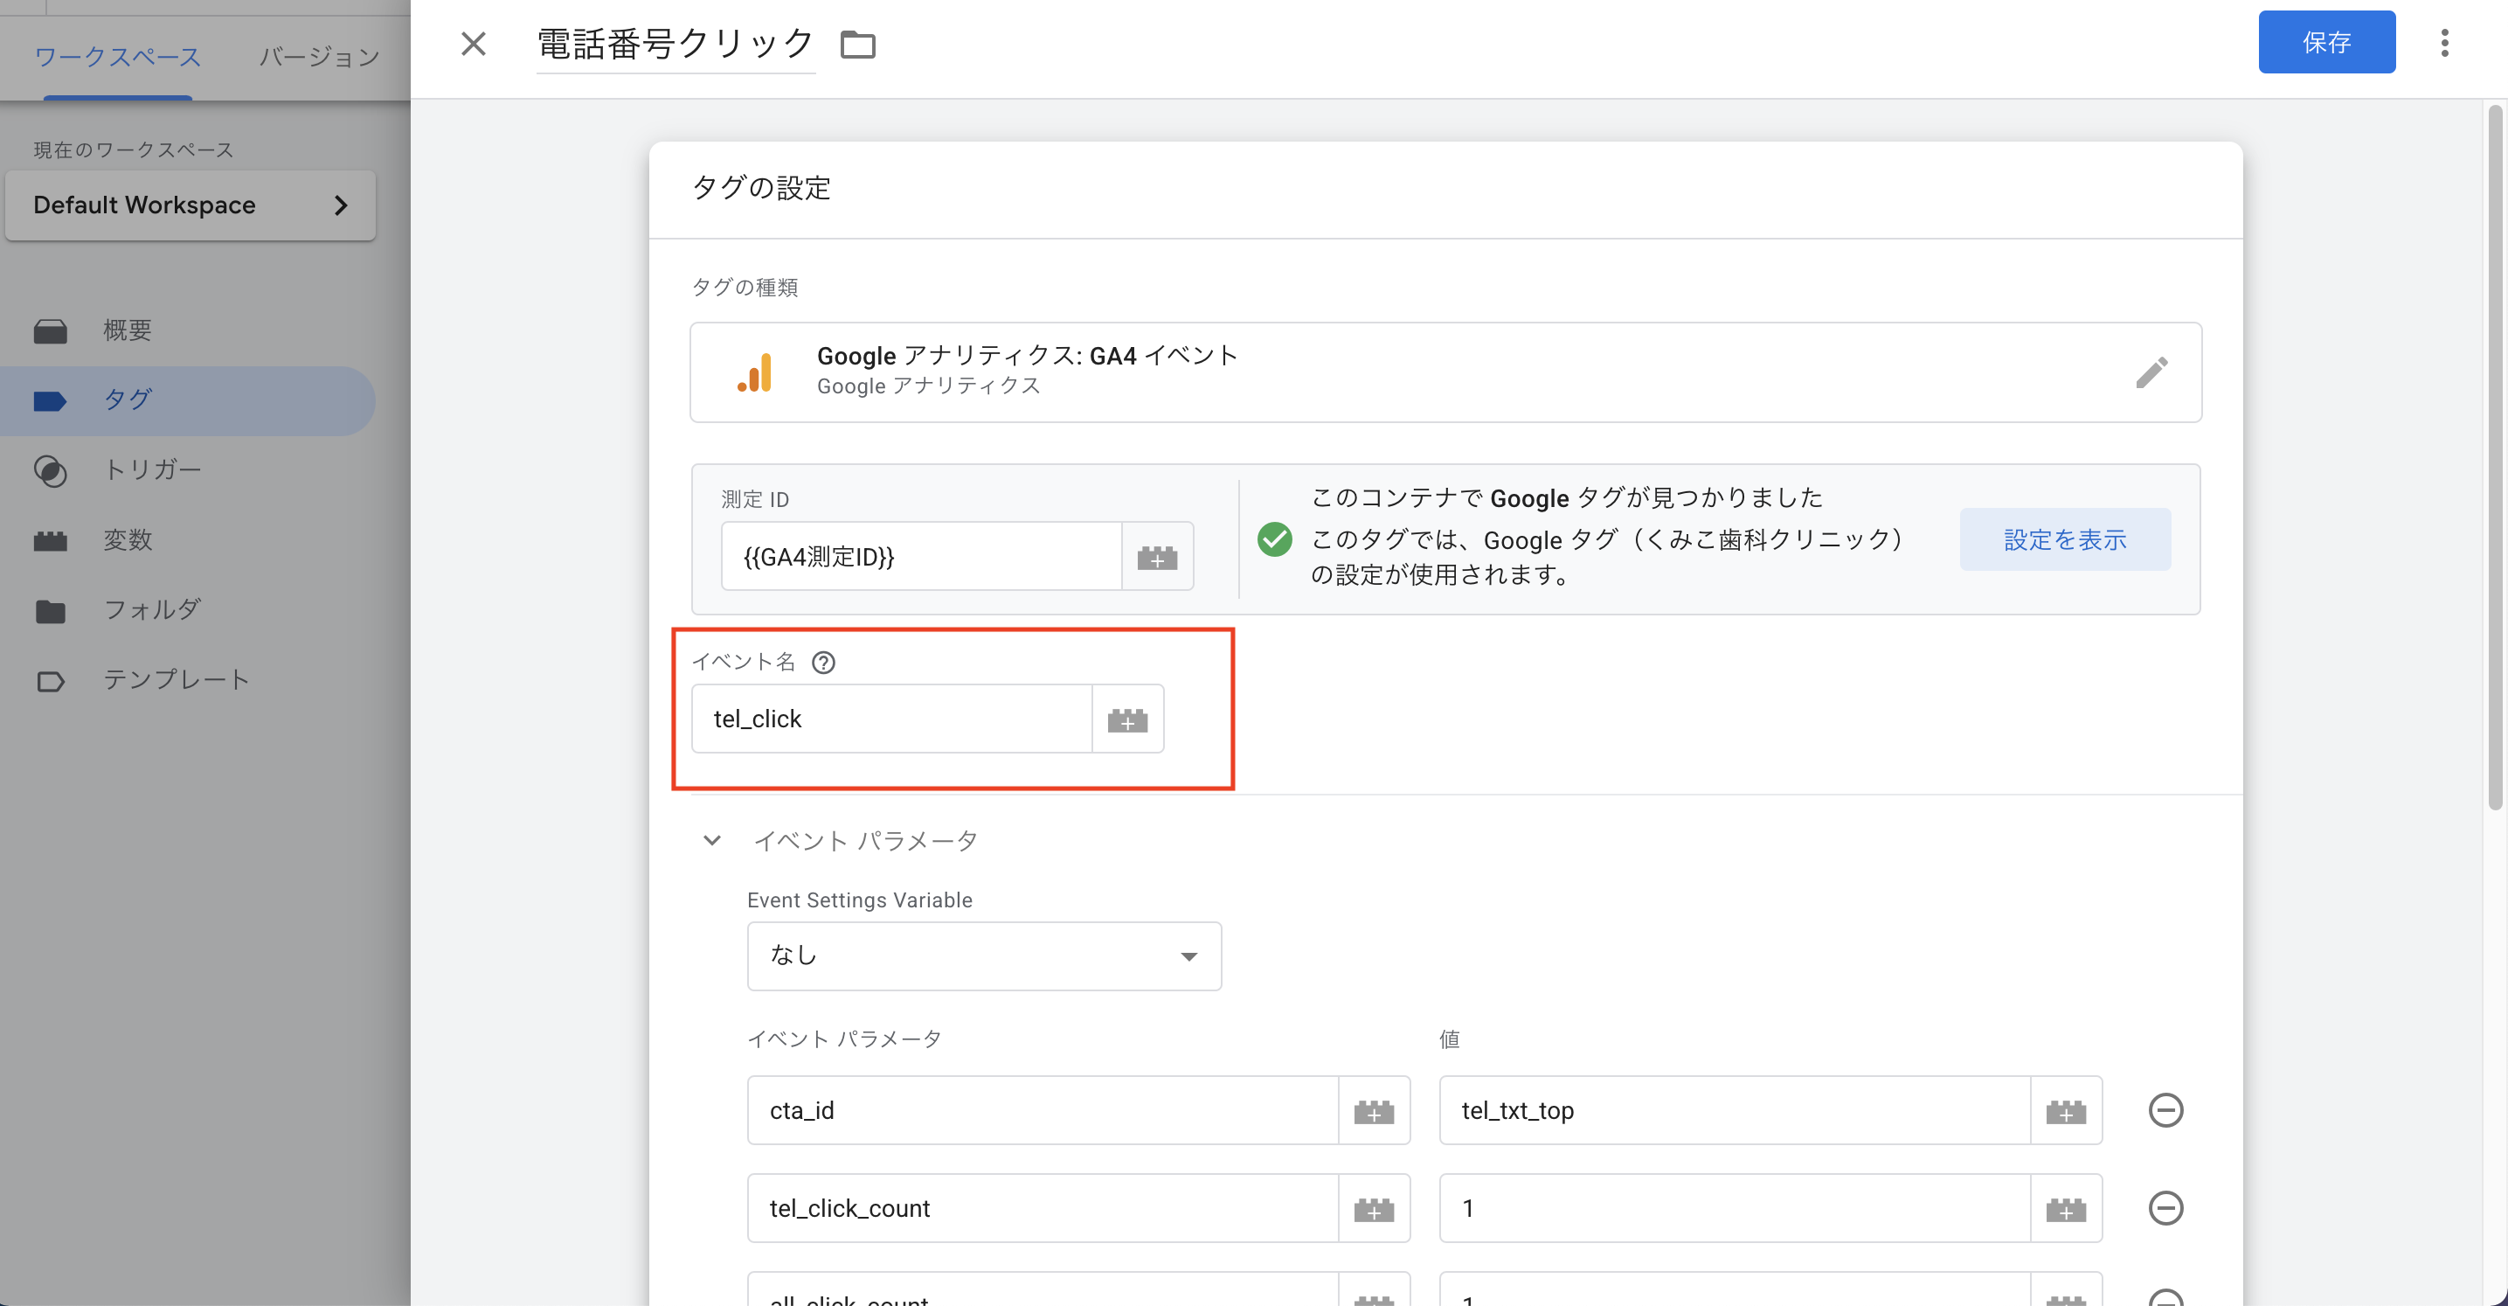Switch to the バージョン tab
Viewport: 2508px width, 1306px height.
click(x=318, y=57)
